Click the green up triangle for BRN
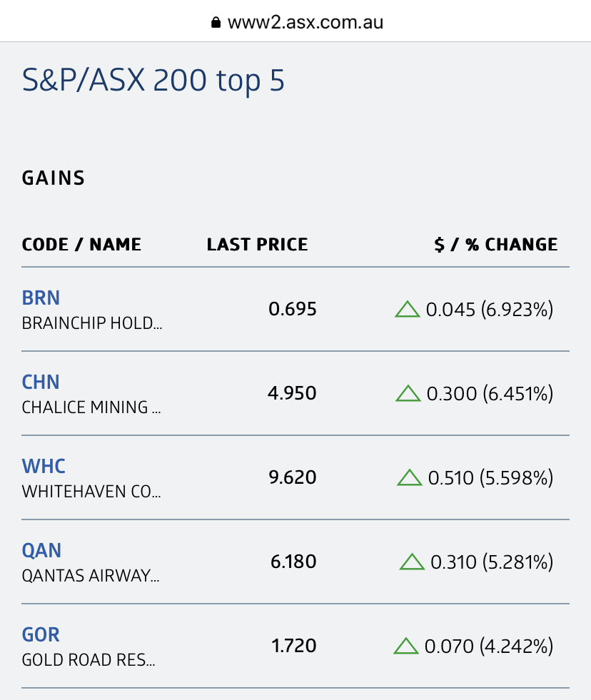This screenshot has width=591, height=700. pos(407,310)
